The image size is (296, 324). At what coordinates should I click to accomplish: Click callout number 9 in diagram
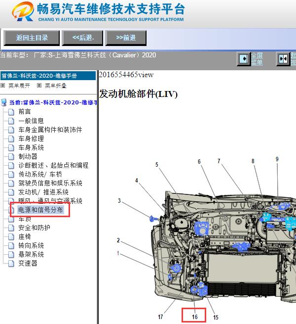click(x=277, y=159)
